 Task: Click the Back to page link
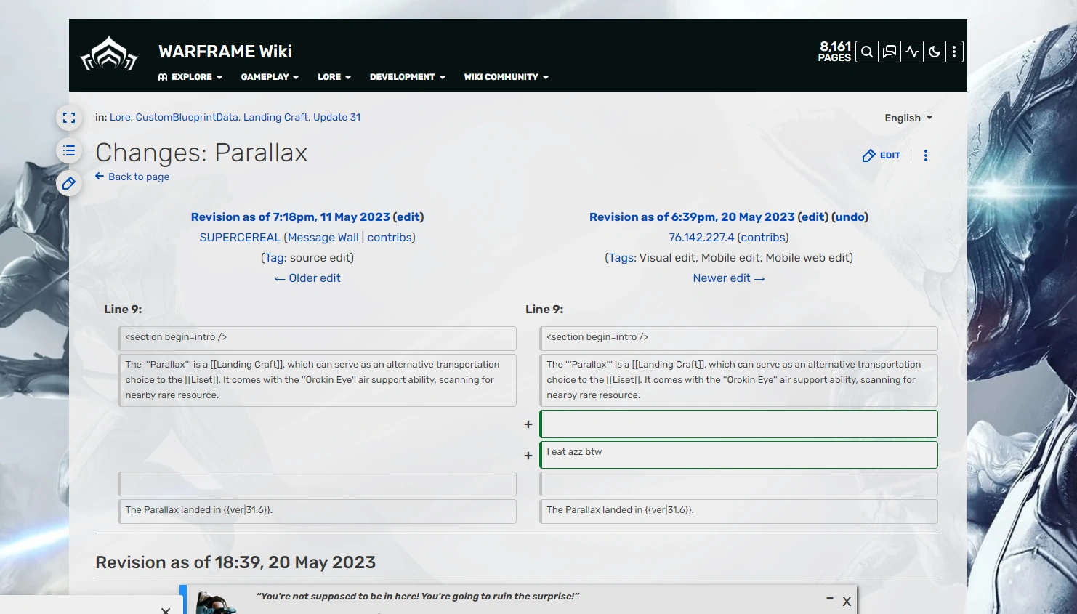click(x=139, y=177)
